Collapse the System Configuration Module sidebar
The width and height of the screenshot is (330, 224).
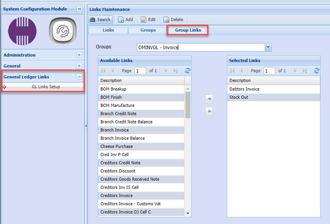point(79,9)
